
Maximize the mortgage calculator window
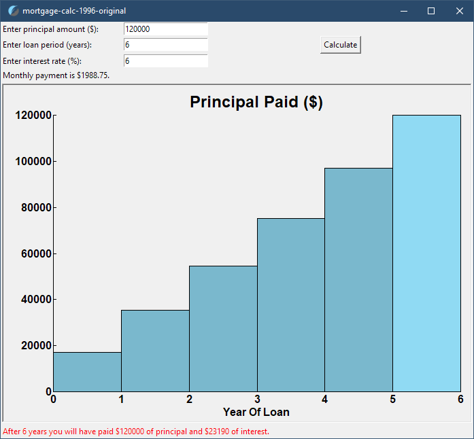click(431, 11)
